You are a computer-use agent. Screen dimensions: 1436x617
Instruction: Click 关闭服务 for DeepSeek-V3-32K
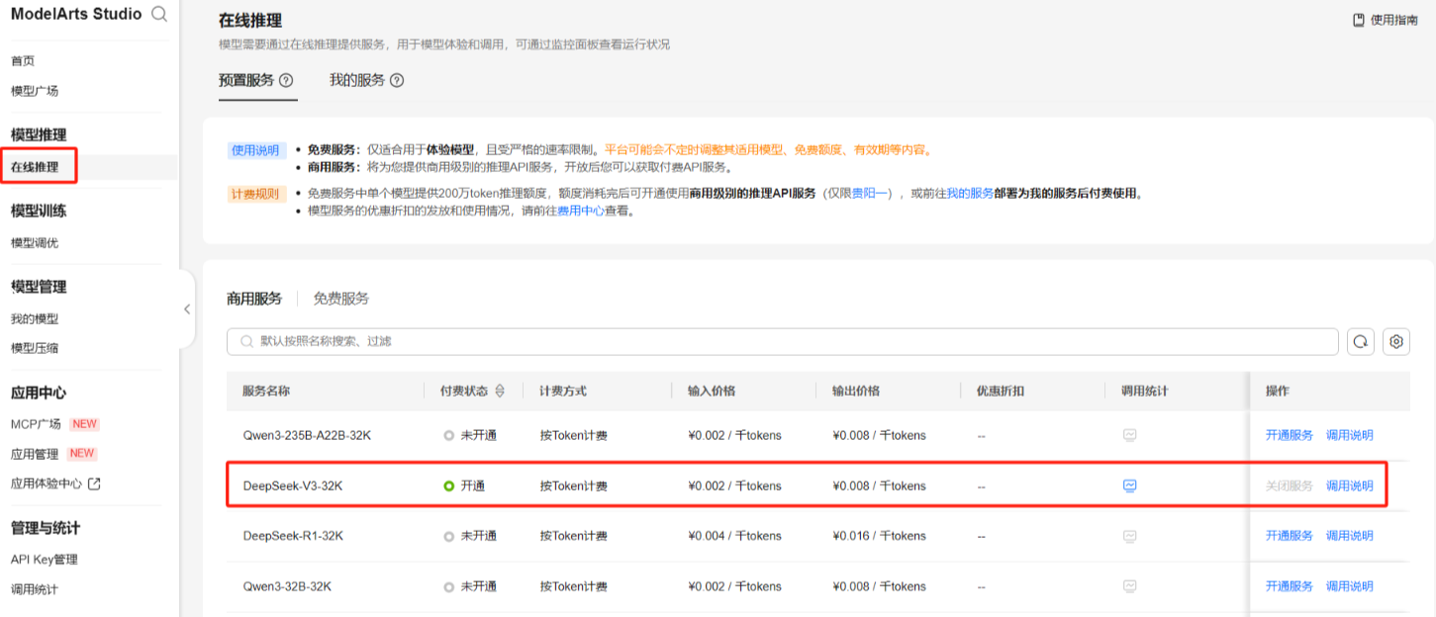point(1290,485)
